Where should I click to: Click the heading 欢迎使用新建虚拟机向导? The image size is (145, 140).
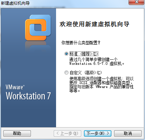(x=94, y=24)
